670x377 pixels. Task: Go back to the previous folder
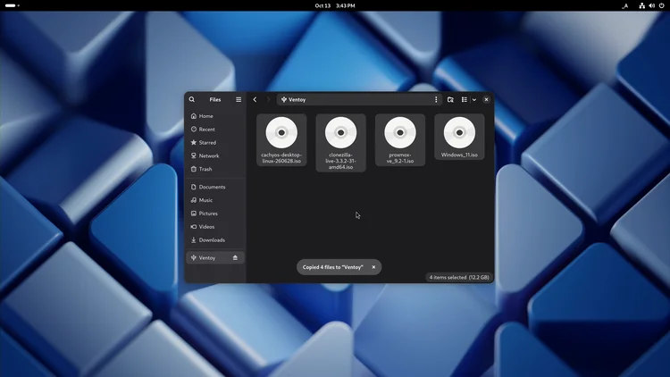[x=255, y=99]
